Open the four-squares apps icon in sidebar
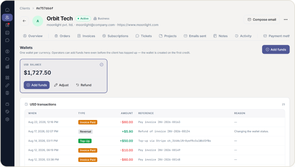 7,78
